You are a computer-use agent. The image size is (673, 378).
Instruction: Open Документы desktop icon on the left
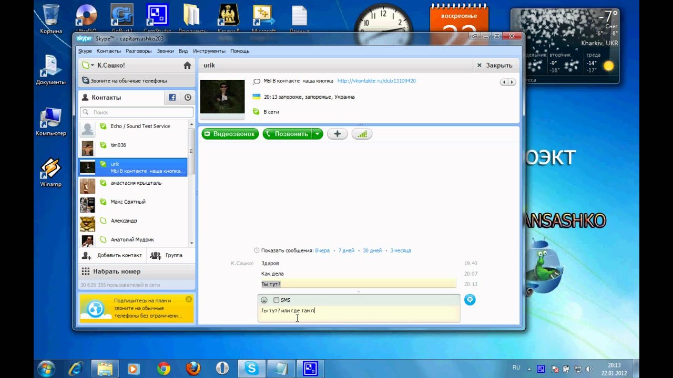[x=51, y=70]
